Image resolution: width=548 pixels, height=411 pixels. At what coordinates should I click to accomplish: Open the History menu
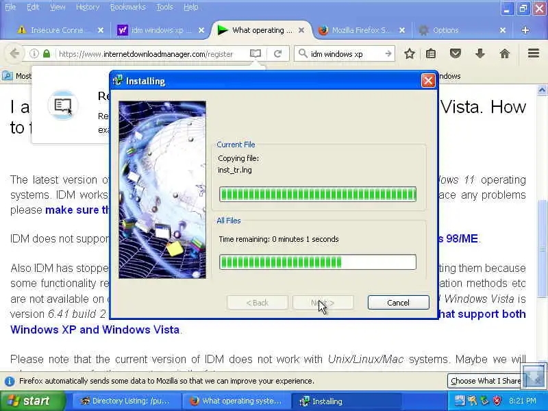(88, 7)
